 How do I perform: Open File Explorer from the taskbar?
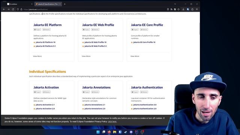pyautogui.click(x=114, y=132)
